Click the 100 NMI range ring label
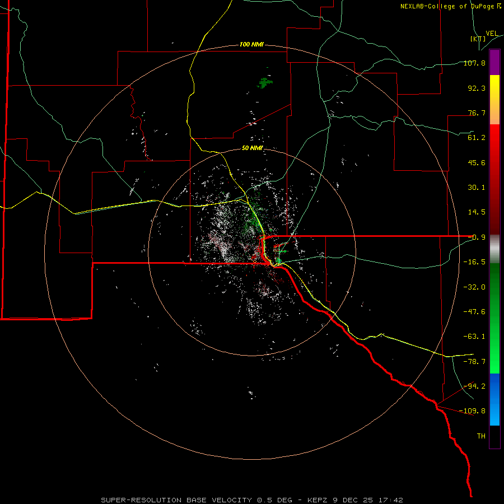 click(251, 44)
